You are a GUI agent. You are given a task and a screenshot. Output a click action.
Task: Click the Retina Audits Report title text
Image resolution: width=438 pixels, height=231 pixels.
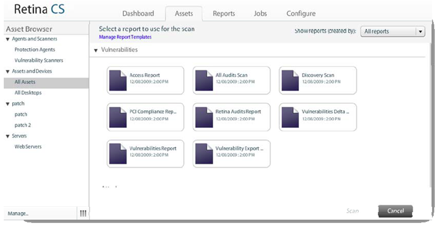[x=238, y=111]
